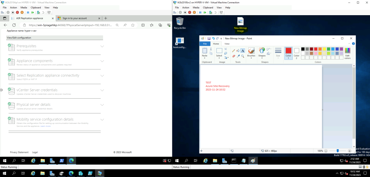This screenshot has width=370, height=177.
Task: Close the ASR Replication appliance tab
Action: 52,18
